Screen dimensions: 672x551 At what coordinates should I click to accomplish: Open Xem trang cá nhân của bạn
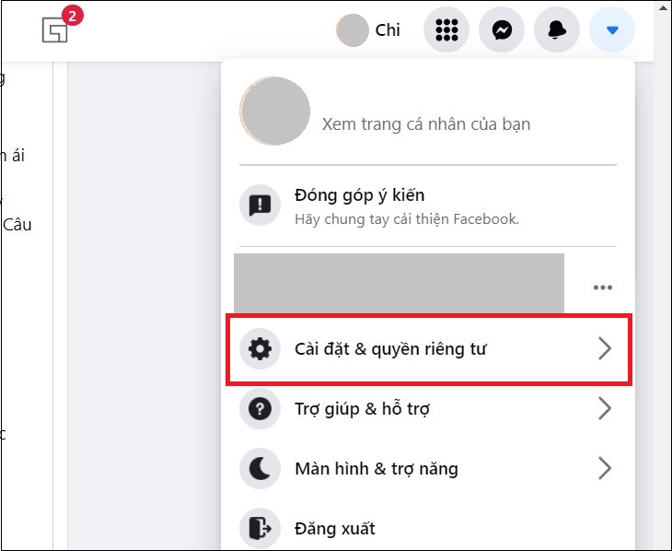click(x=425, y=123)
